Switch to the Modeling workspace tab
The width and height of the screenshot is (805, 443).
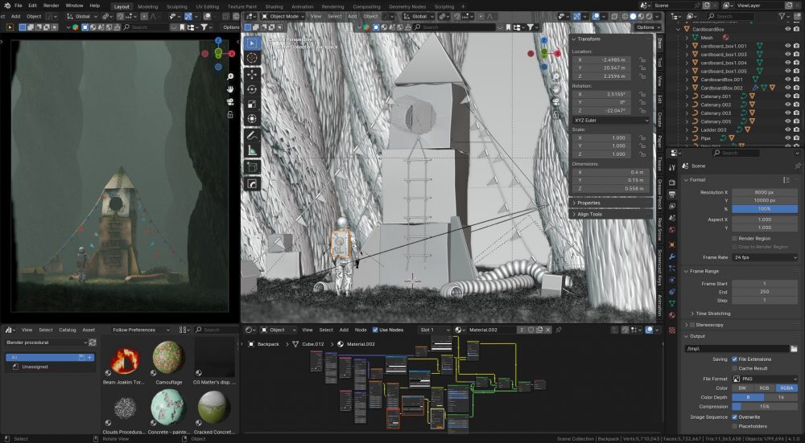point(148,6)
